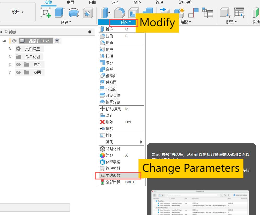Open the 创建 Create dropdown
The height and width of the screenshot is (215, 260).
(x=66, y=22)
